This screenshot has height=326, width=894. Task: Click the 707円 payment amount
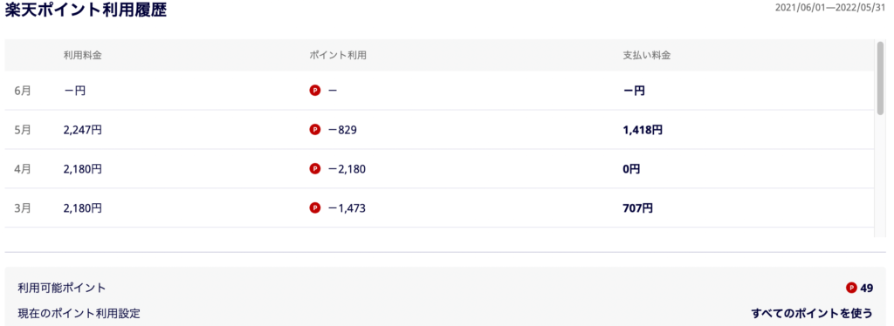pyautogui.click(x=637, y=208)
